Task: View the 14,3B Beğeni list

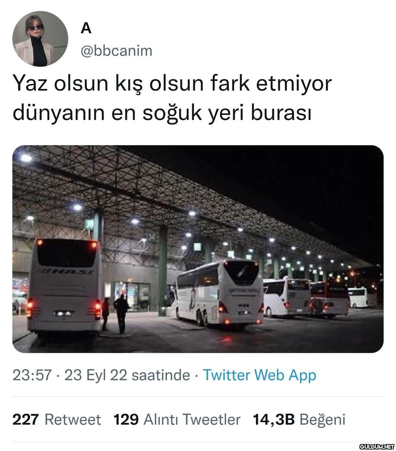Action: click(x=299, y=420)
